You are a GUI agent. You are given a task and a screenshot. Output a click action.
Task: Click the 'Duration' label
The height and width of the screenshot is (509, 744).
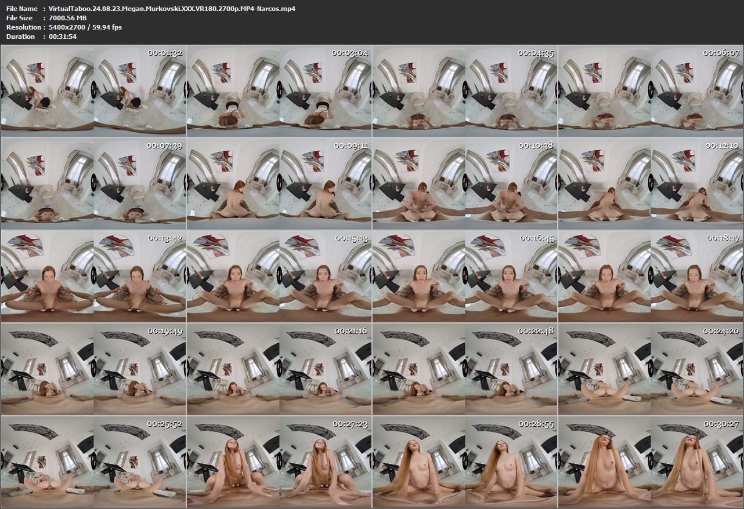point(20,37)
